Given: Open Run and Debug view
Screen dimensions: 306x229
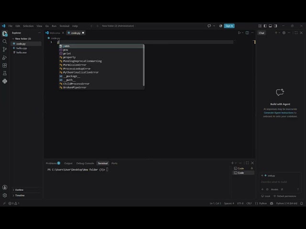Looking at the screenshot, I should (x=5, y=57).
